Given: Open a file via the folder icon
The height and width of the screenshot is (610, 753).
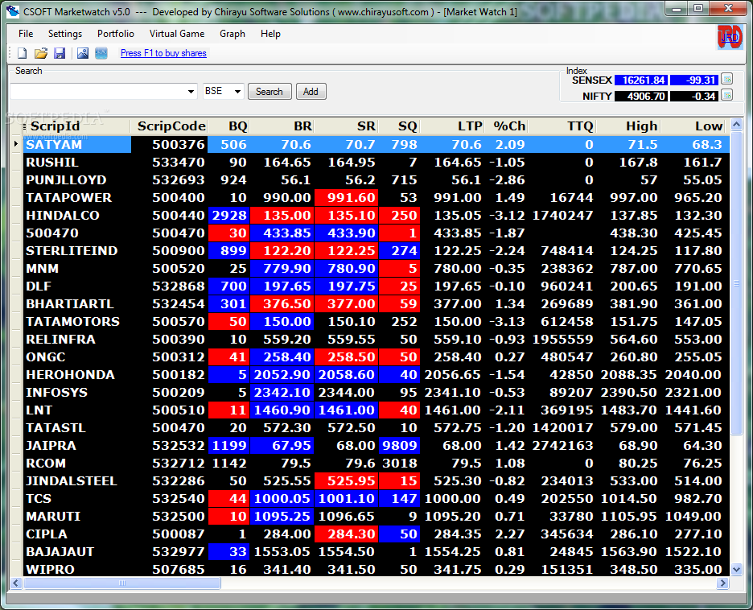Looking at the screenshot, I should coord(41,53).
